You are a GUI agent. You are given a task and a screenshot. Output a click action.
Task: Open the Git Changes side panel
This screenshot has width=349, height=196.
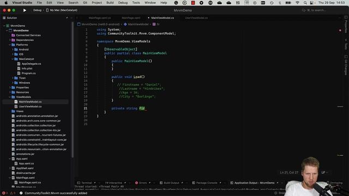coord(346,65)
